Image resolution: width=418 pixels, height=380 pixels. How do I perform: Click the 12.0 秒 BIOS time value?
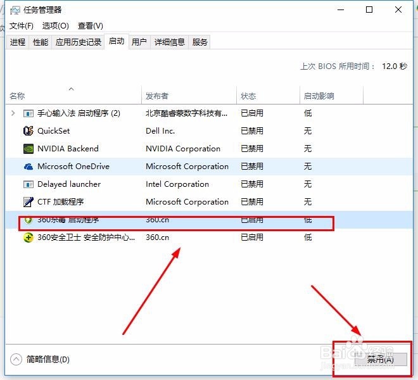pos(395,66)
